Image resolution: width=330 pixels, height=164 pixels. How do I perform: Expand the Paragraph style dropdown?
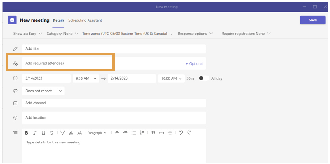[x=97, y=133]
